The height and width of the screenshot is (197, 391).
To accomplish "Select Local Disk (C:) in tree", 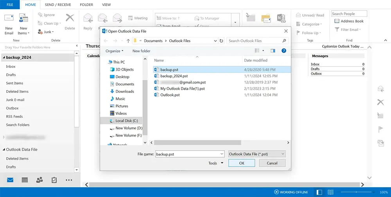I will pos(121,121).
